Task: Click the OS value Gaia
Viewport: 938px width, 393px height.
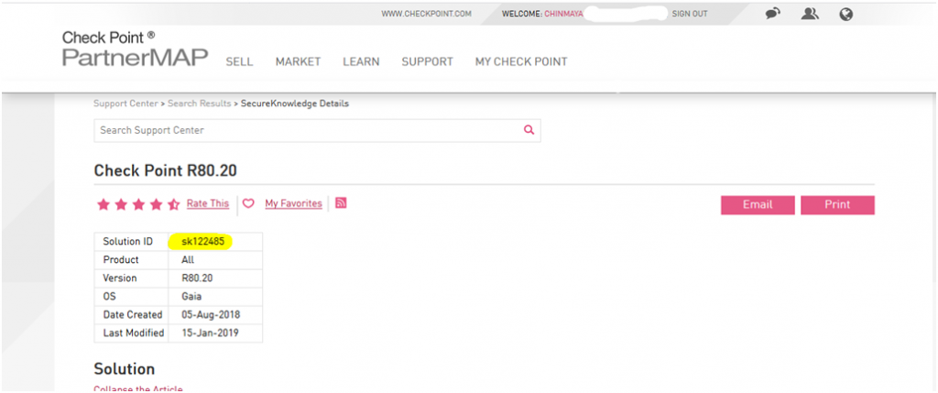Action: tap(191, 296)
